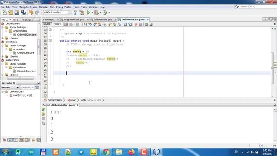The image size is (277, 156).
Task: Toggle Rectangular Selection in editor toolbar
Action: 104,24
